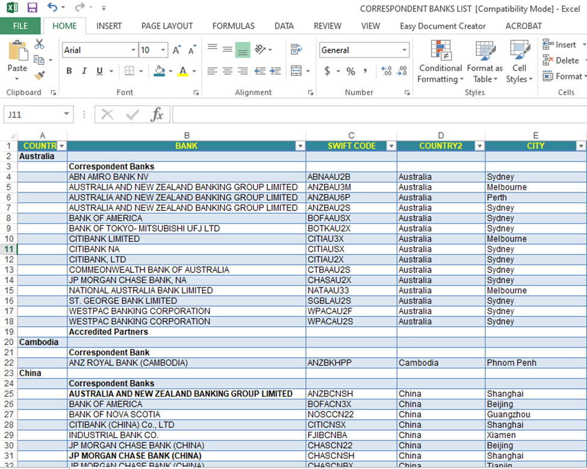Select cell ANZ ROYAL BANK (CAMBODIA)
The width and height of the screenshot is (587, 469).
pos(187,363)
